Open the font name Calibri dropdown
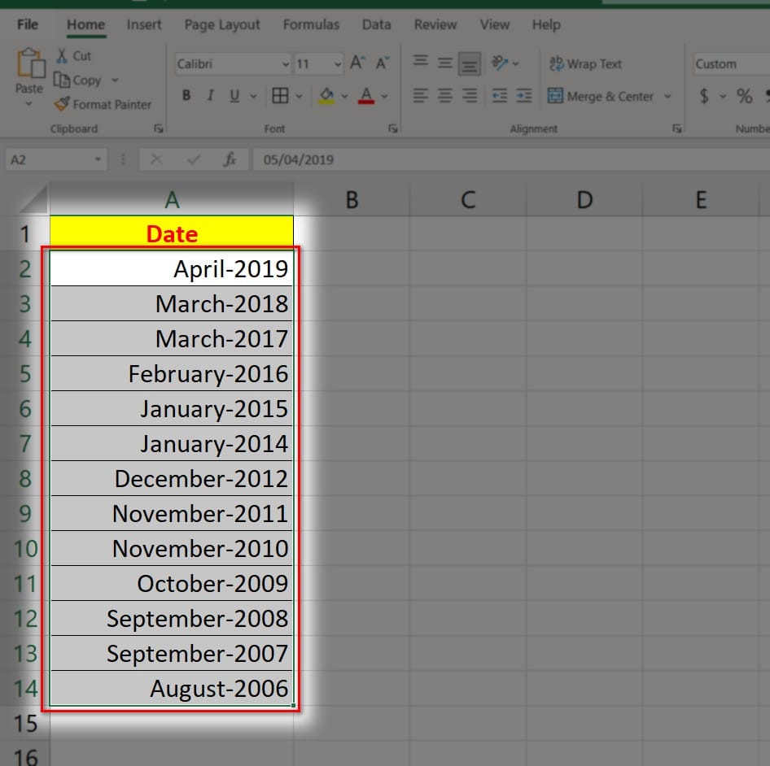 [x=286, y=64]
